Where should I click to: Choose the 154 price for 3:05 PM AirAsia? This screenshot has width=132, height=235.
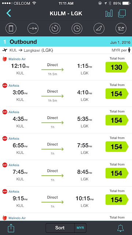[117, 94]
